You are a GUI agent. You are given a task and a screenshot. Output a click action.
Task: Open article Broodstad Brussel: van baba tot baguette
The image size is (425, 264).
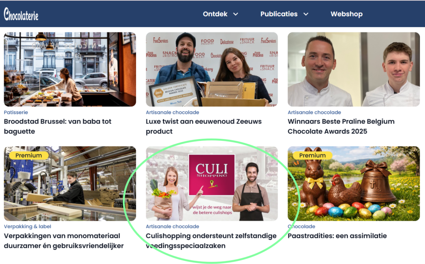[x=57, y=126]
